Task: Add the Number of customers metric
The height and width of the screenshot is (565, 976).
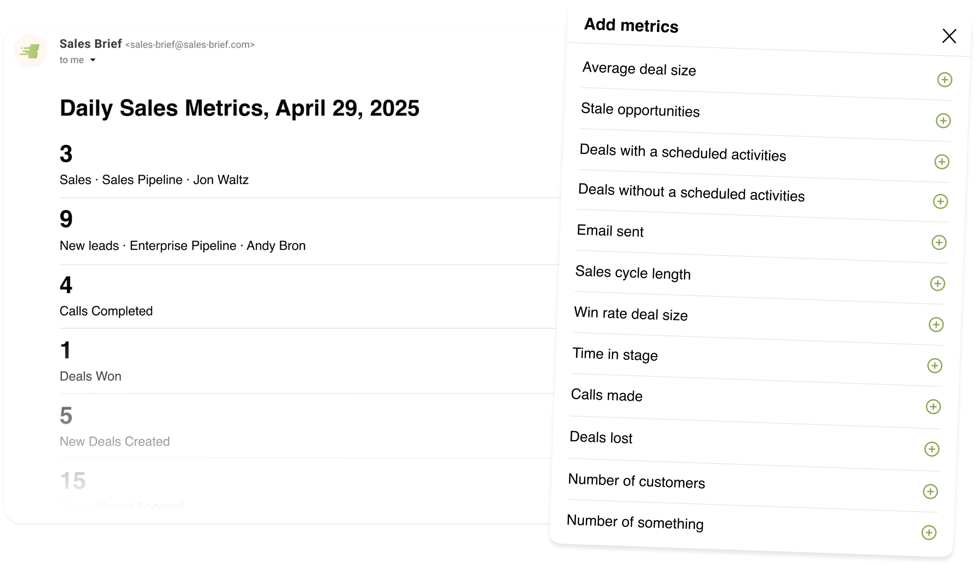Action: click(930, 492)
